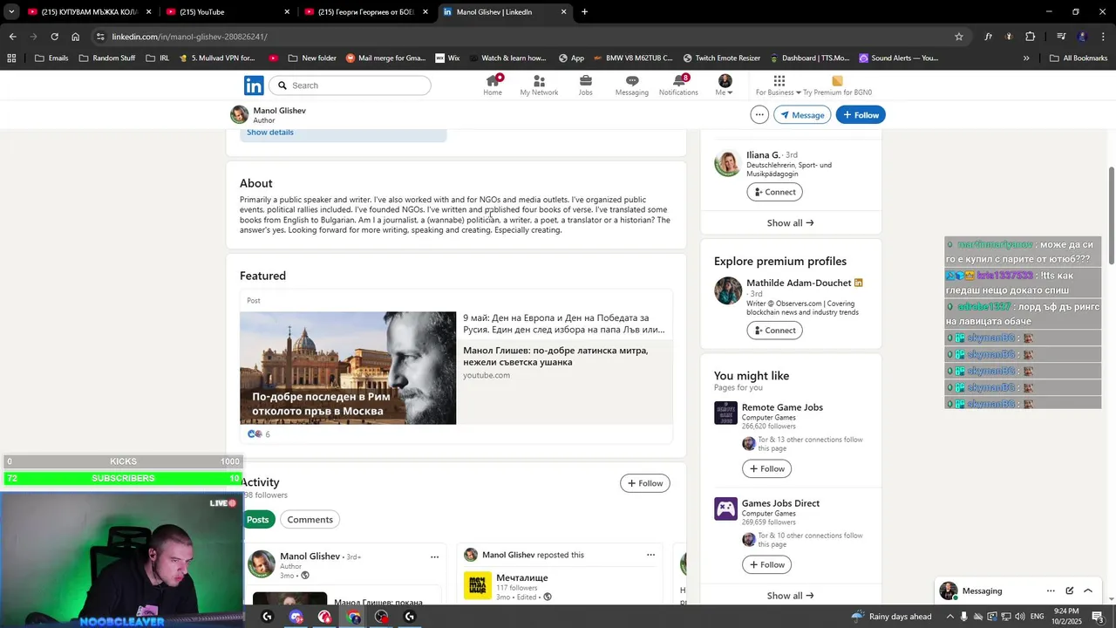This screenshot has height=628, width=1116.
Task: Focus the LinkedIn Search field
Action: [x=350, y=85]
